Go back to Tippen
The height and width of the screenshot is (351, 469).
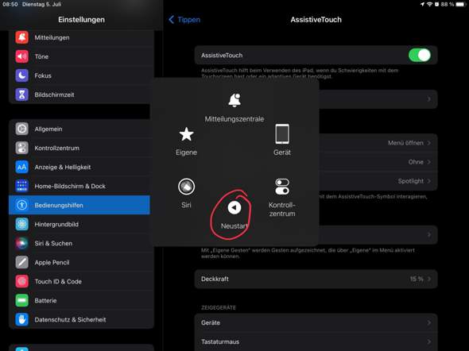click(x=184, y=20)
